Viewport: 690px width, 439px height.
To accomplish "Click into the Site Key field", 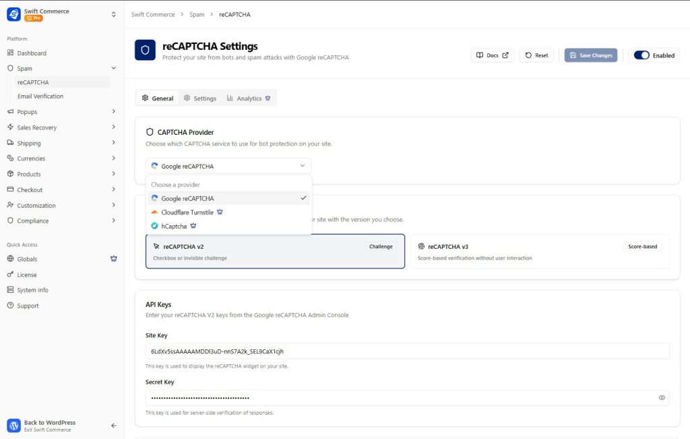I will click(x=407, y=351).
